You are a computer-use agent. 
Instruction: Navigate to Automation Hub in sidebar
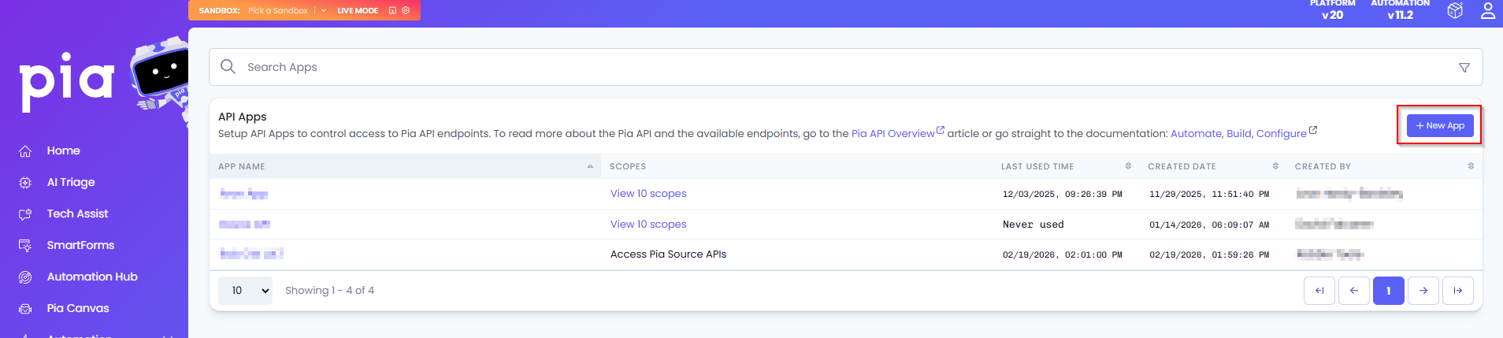pos(91,277)
